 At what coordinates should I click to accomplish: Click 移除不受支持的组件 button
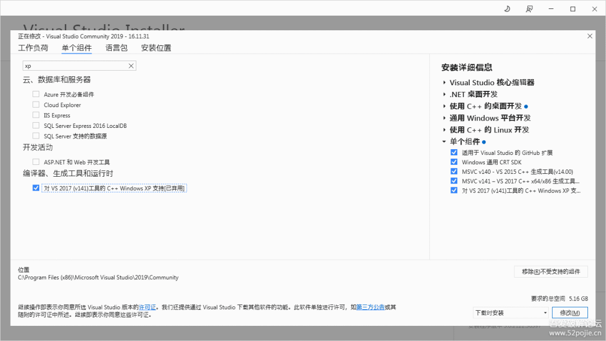click(x=551, y=271)
